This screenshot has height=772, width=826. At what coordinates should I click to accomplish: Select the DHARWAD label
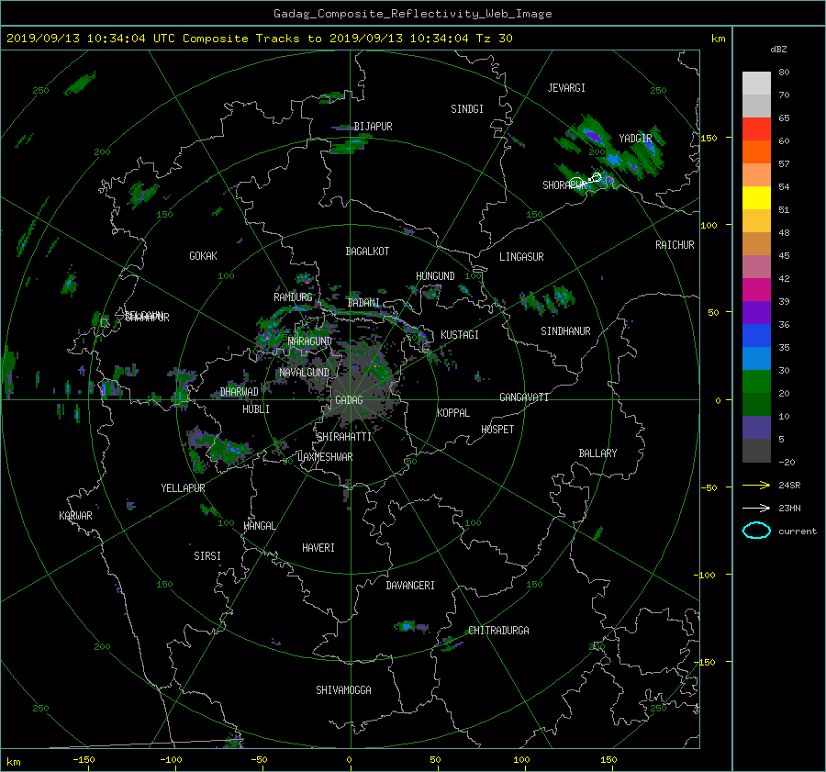point(240,392)
